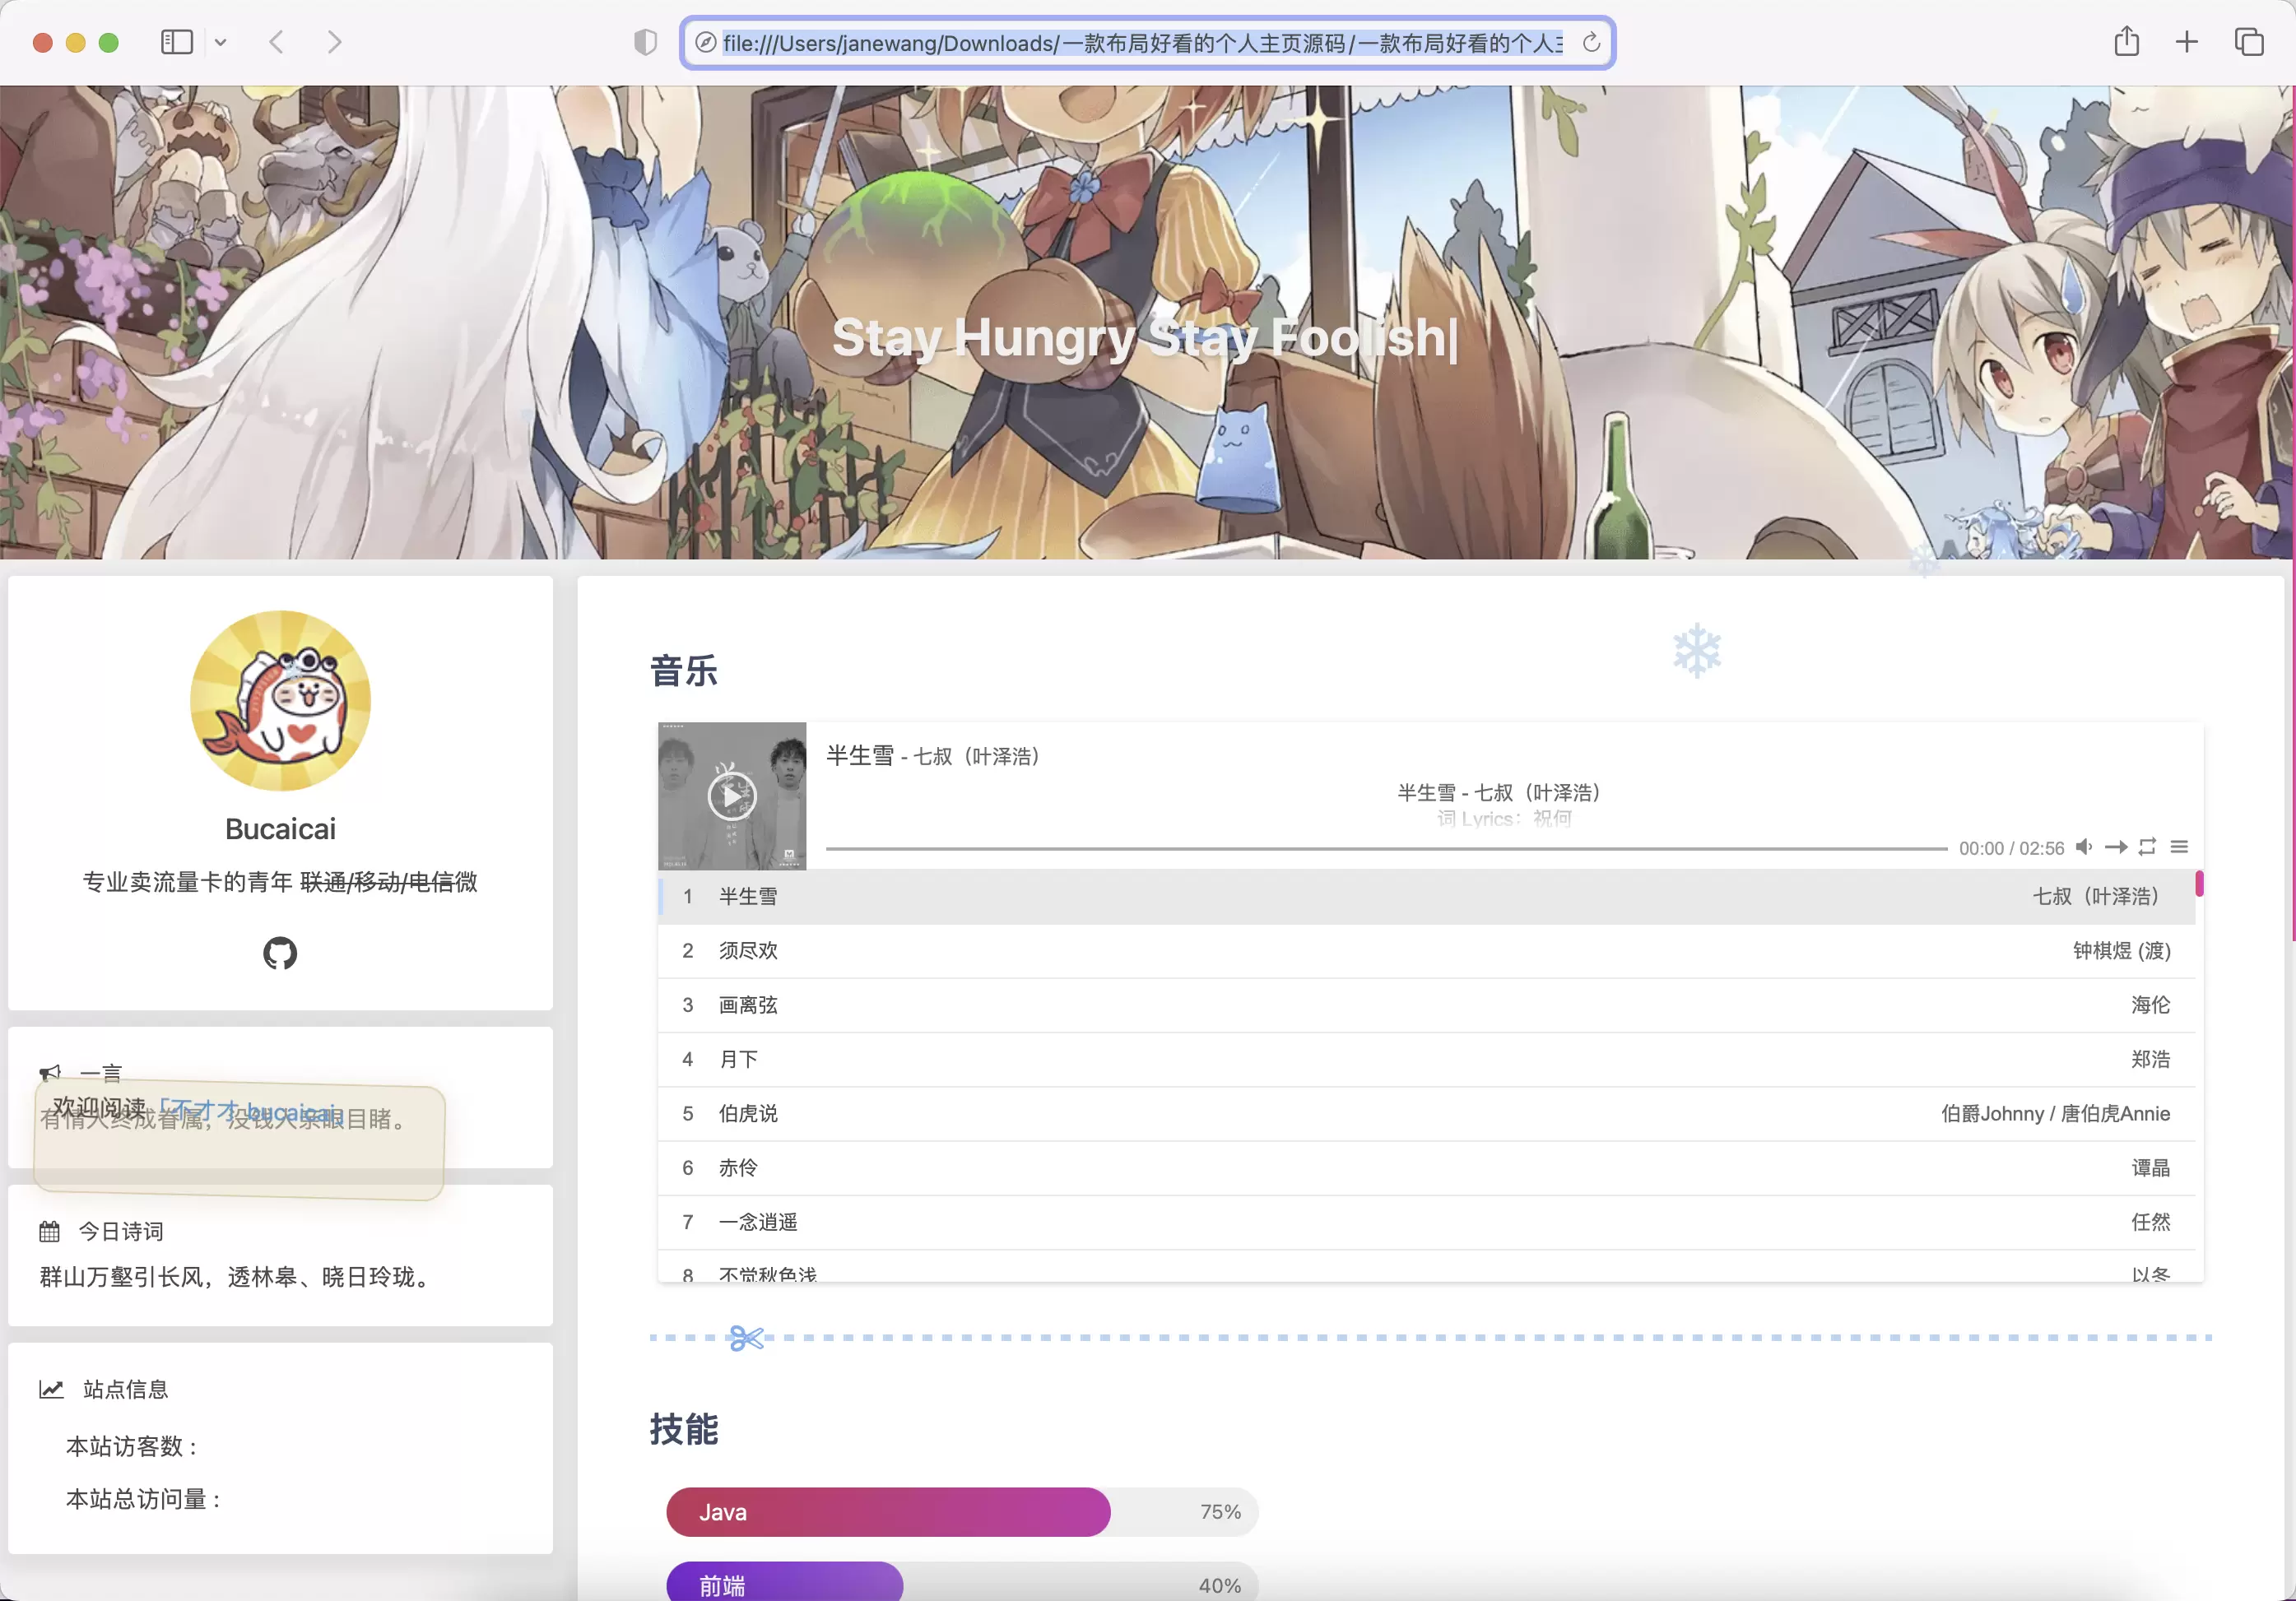Click the 今日诗词 calendar icon
The width and height of the screenshot is (2296, 1601).
coord(50,1231)
